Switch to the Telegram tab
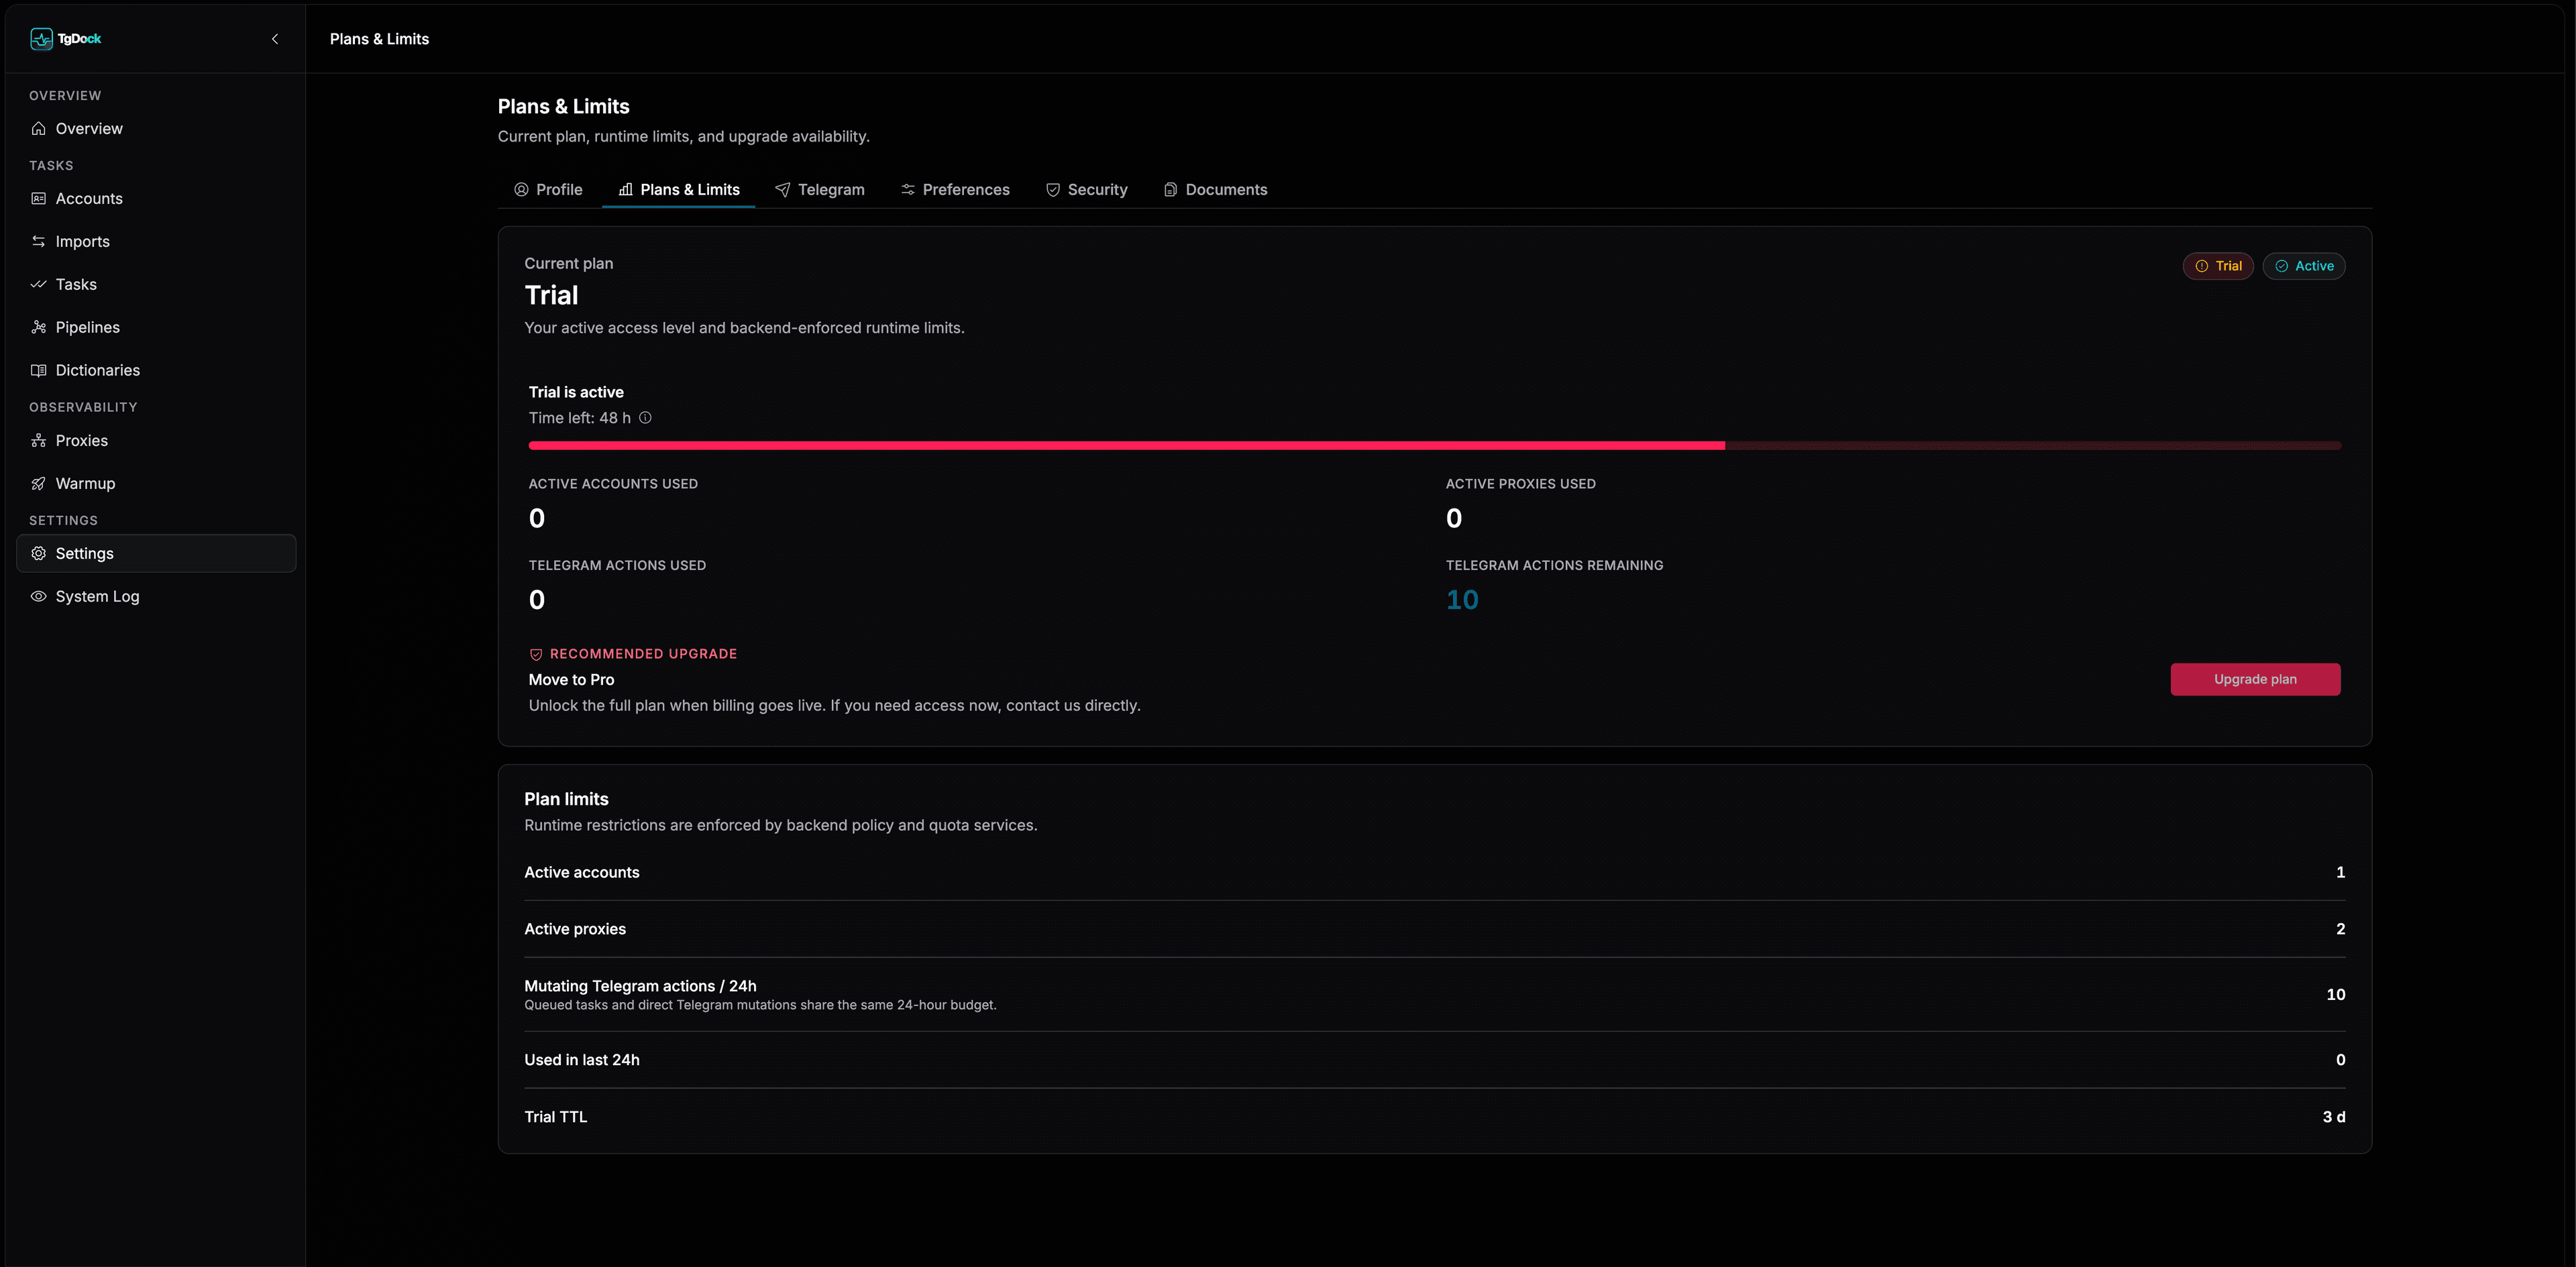Screen dimensions: 2576x1267 820,189
